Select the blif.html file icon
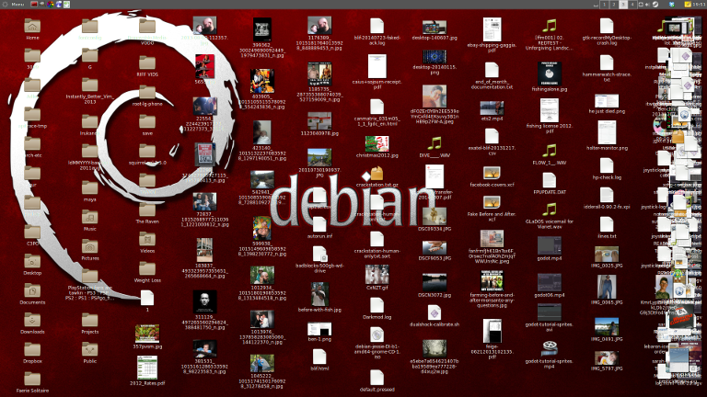 point(319,357)
